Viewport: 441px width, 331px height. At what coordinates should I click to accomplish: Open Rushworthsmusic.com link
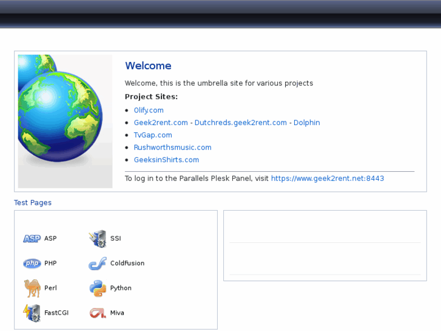pos(172,148)
